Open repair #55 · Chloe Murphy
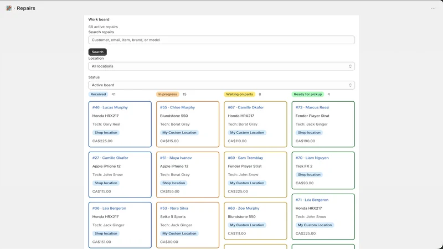This screenshot has height=249, width=443. pyautogui.click(x=177, y=107)
